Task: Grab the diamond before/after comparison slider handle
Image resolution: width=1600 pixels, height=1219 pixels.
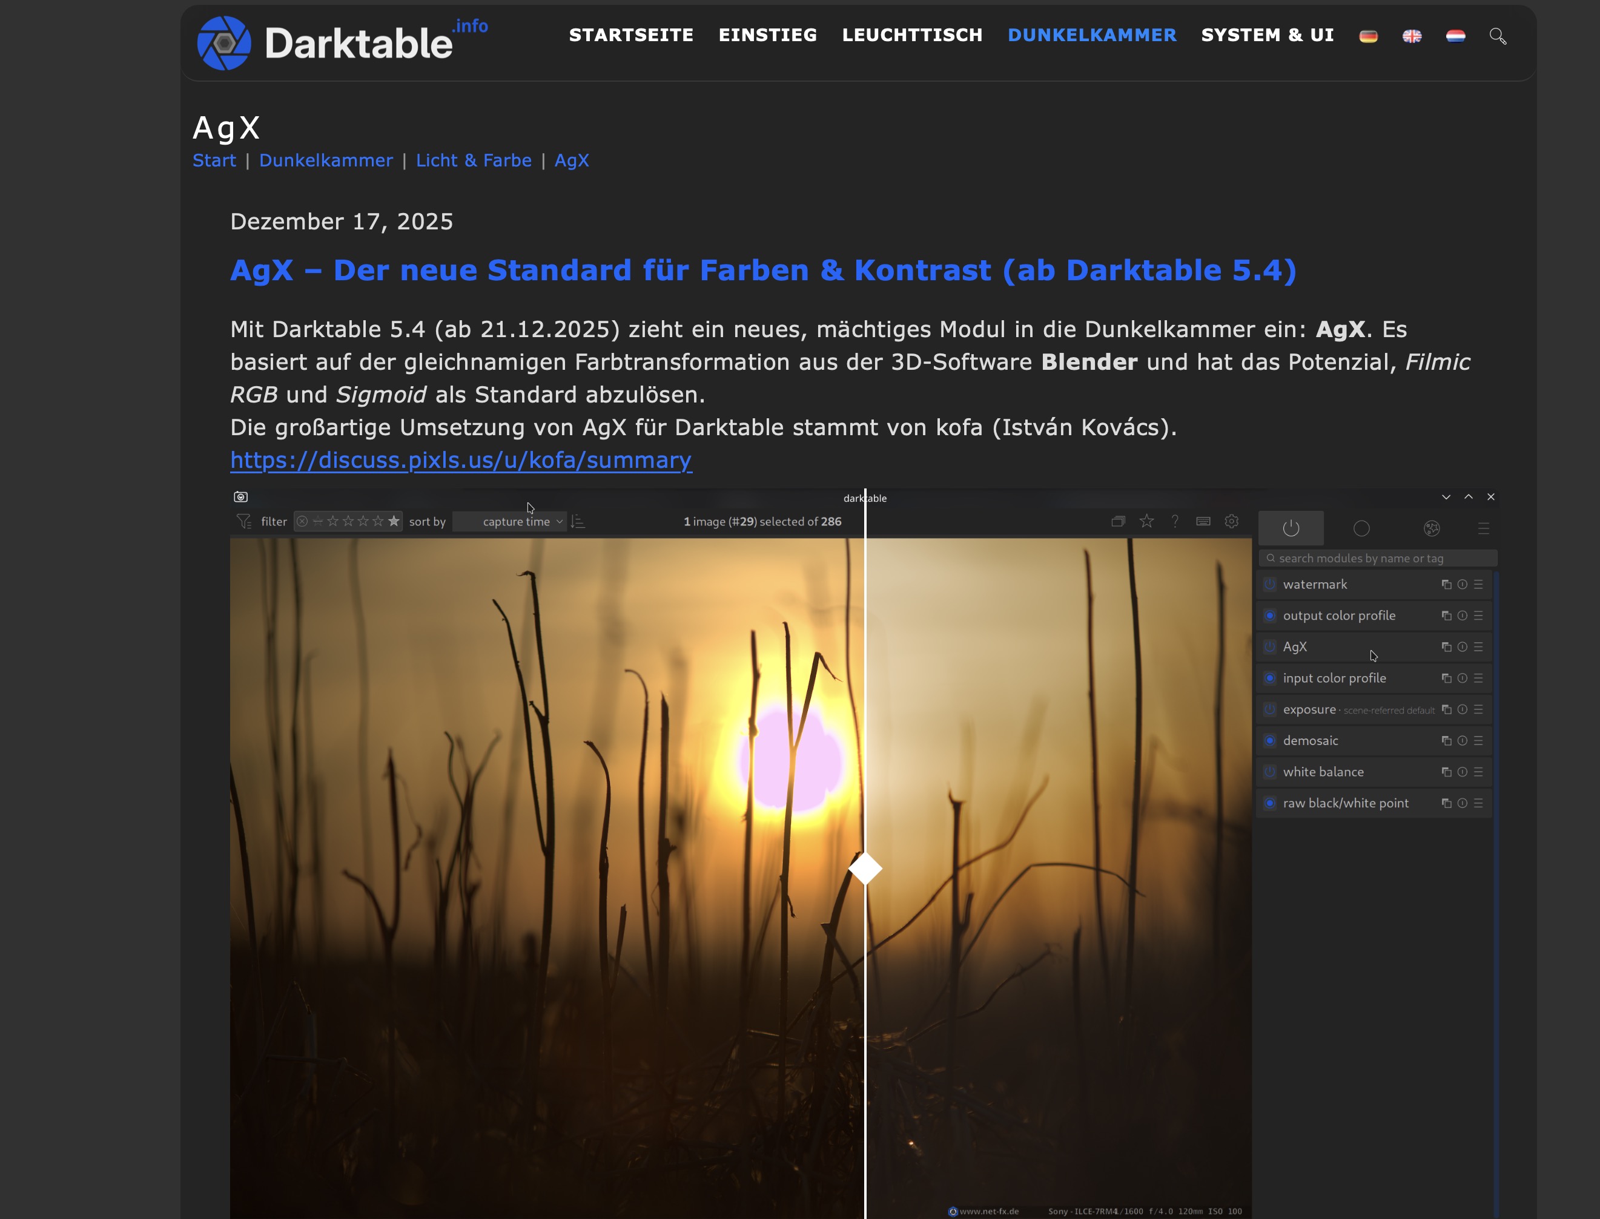Action: point(865,869)
